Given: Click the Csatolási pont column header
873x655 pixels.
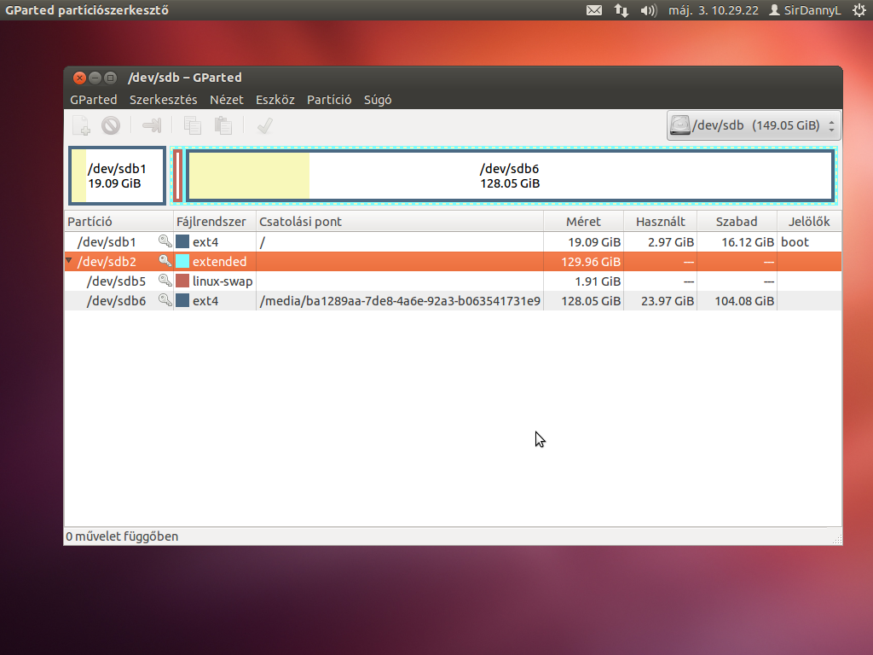Looking at the screenshot, I should [400, 222].
